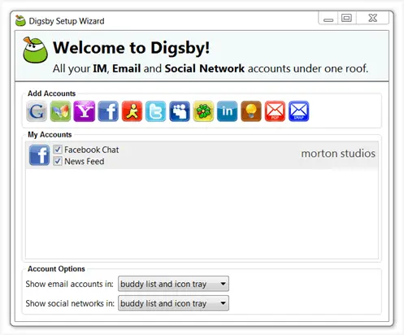Select the morton studios Facebook account row
This screenshot has width=404, height=335.
coord(202,155)
